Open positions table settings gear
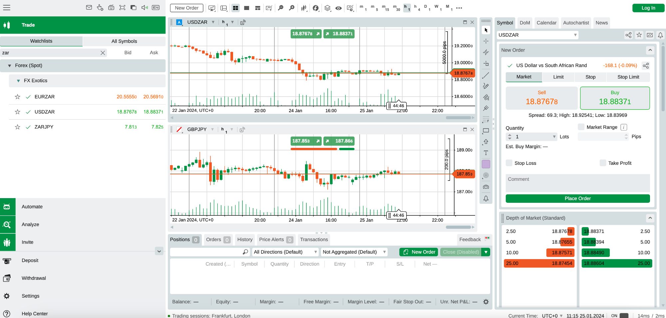The image size is (666, 318). 486,302
